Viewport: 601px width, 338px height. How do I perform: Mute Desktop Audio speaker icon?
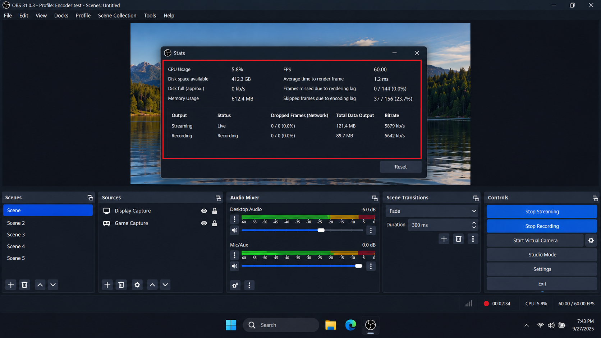[234, 230]
